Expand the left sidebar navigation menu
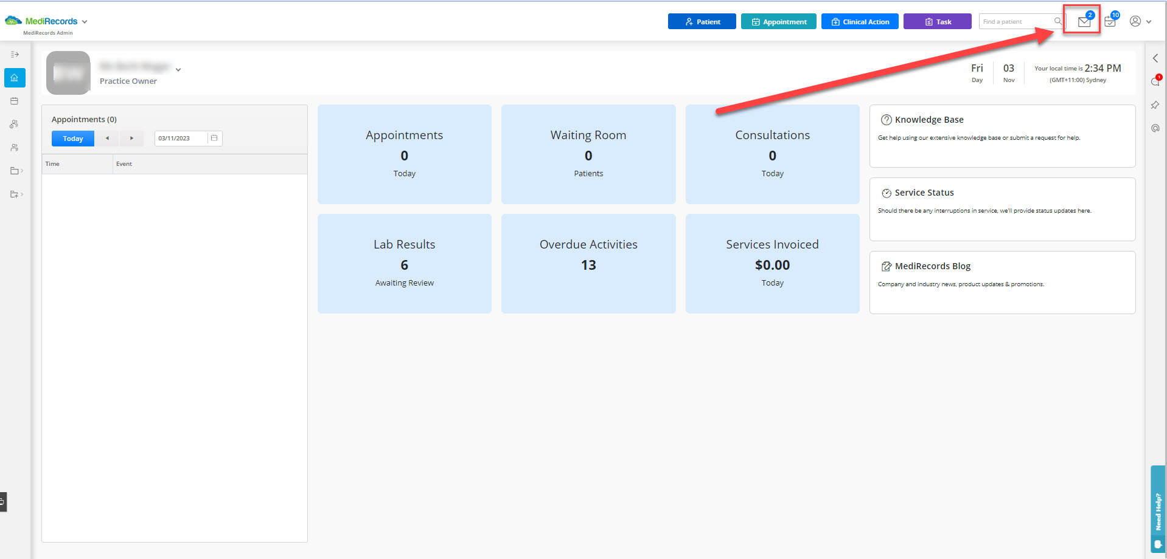This screenshot has height=559, width=1167. pyautogui.click(x=15, y=54)
